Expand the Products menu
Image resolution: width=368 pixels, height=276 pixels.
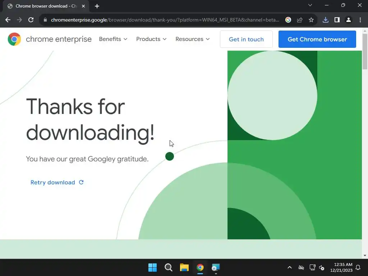point(151,39)
